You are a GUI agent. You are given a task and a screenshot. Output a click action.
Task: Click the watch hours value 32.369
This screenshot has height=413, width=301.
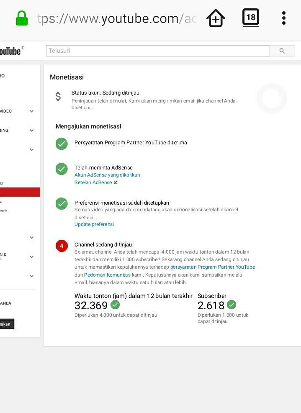coord(91,305)
